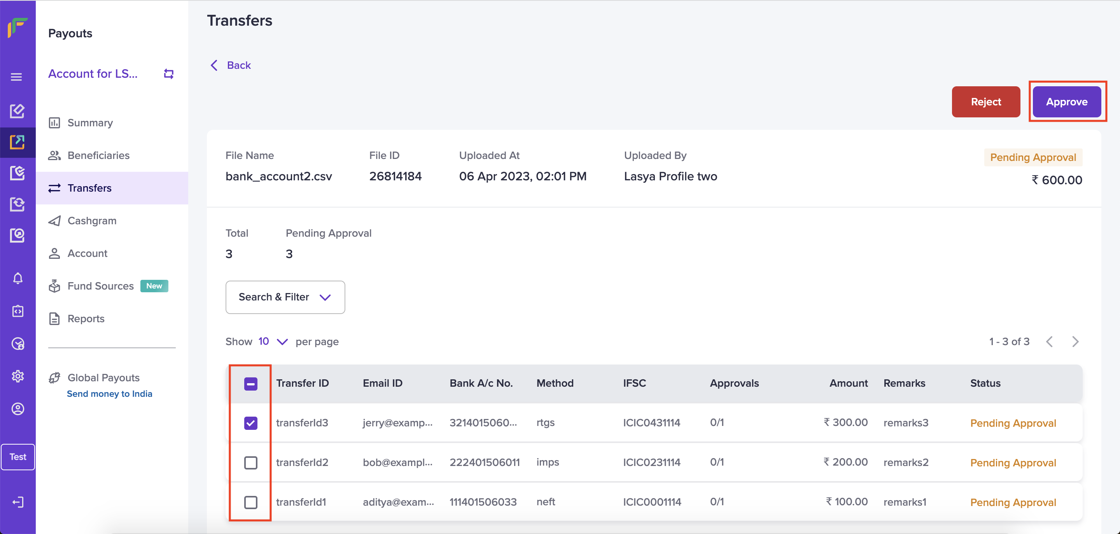Click the hamburger menu icon
Viewport: 1120px width, 534px height.
coord(16,77)
